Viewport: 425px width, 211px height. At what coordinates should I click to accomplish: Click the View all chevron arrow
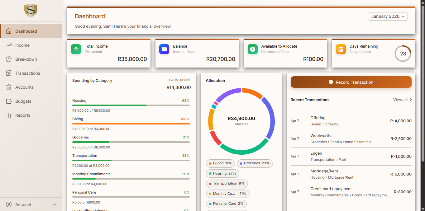[410, 100]
